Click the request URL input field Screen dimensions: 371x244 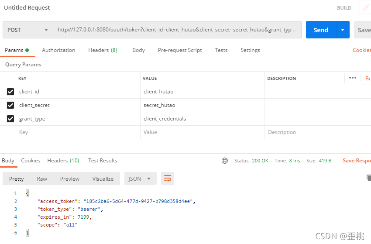[x=177, y=30]
